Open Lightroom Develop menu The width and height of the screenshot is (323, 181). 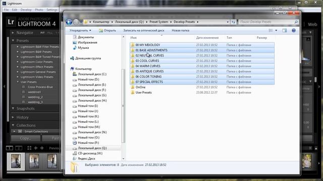26,10
